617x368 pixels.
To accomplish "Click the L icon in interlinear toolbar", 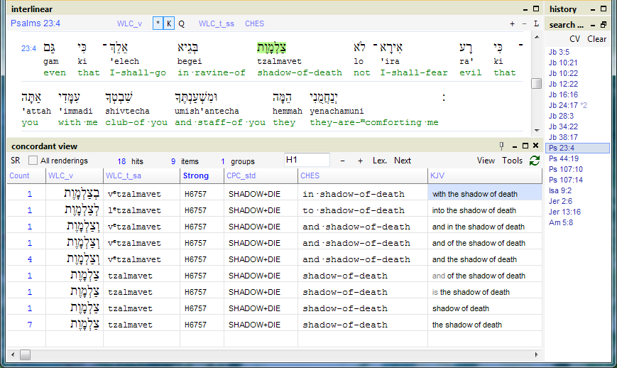I will [x=536, y=23].
